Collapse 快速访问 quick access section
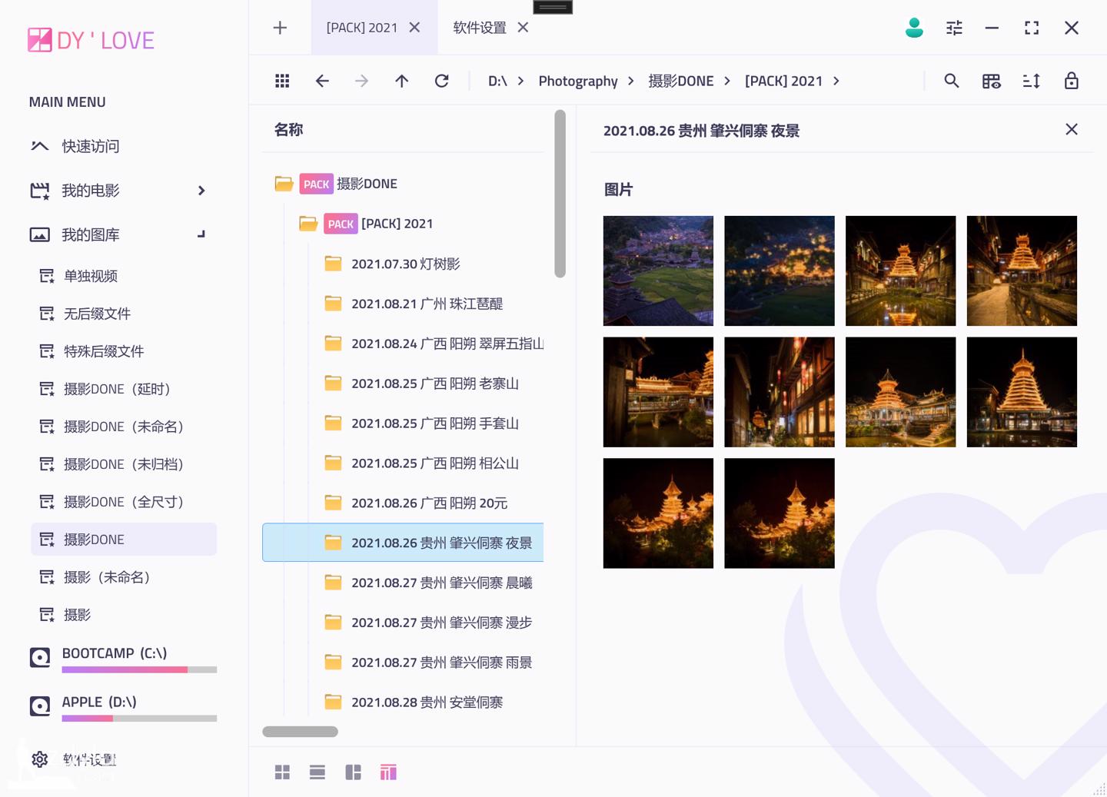1107x797 pixels. pyautogui.click(x=39, y=146)
